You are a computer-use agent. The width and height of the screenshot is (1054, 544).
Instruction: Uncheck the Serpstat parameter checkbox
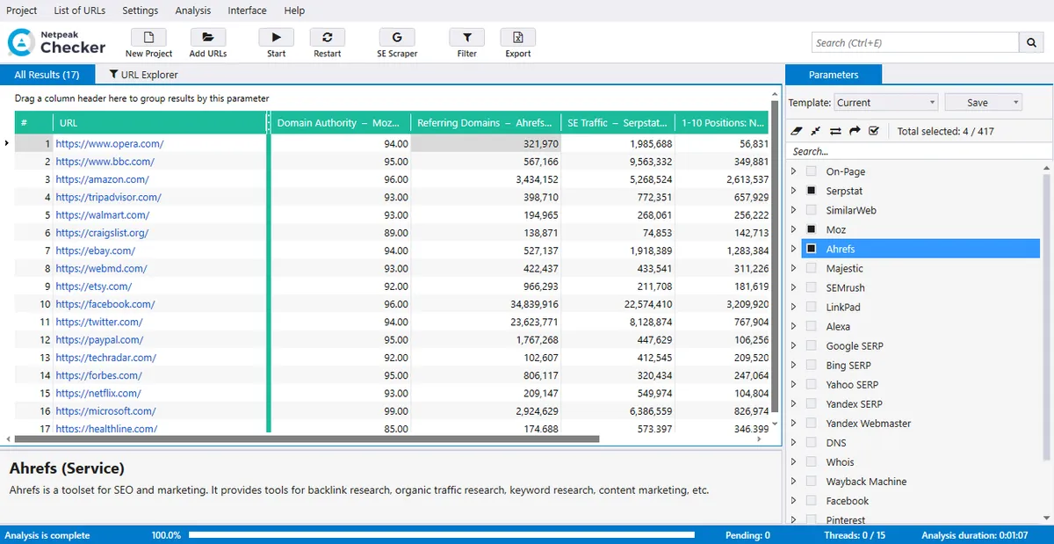[811, 192]
